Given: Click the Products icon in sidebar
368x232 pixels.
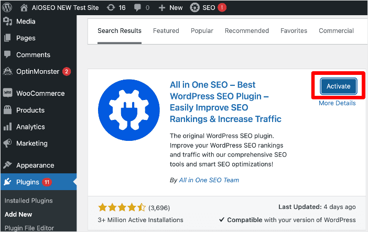Looking at the screenshot, I should 7,110.
